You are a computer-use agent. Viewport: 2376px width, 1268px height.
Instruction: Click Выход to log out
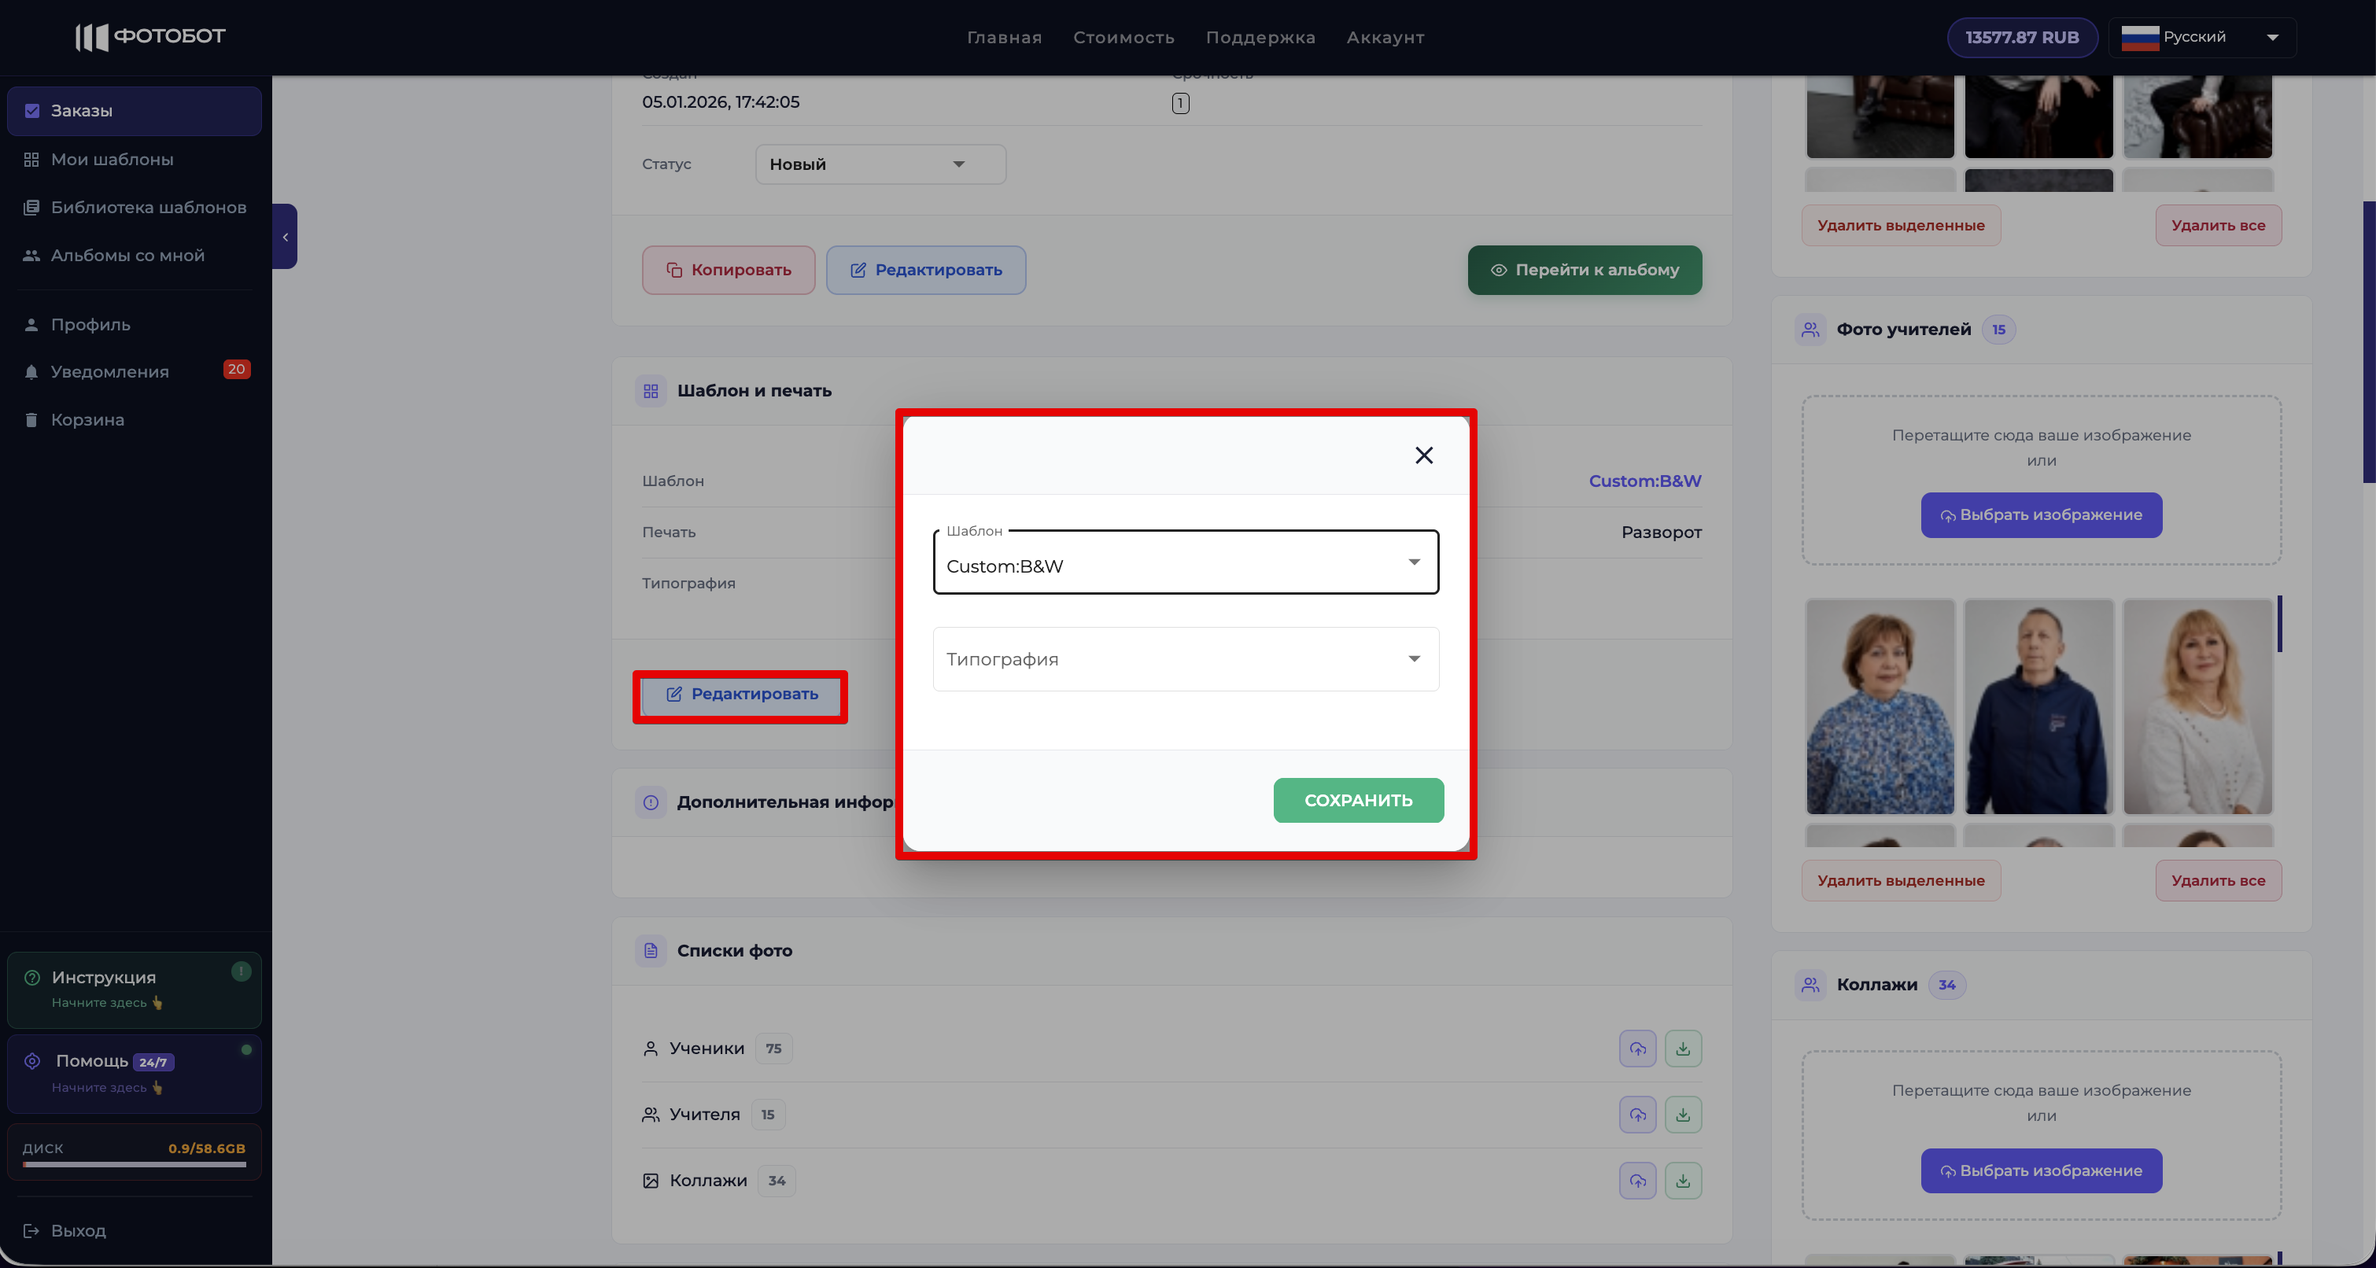[x=79, y=1231]
